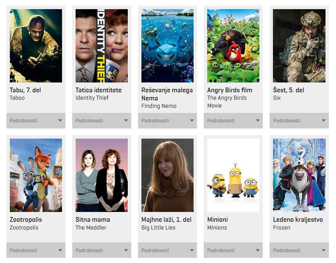
Task: Expand Podrobnosti arrow under Minioni
Action: click(x=258, y=250)
